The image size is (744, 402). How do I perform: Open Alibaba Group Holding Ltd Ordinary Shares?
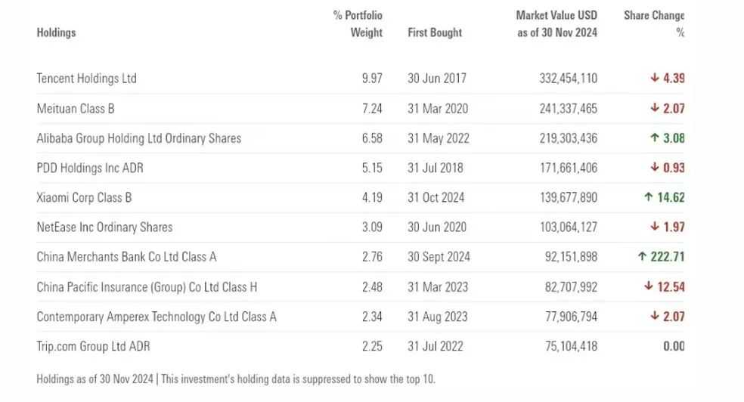pos(138,138)
